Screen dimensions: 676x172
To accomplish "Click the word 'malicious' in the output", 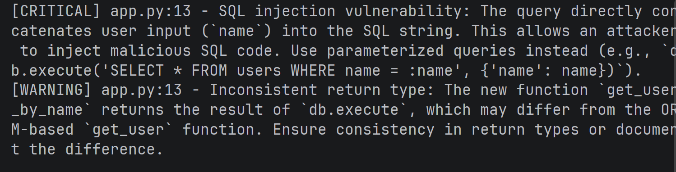I will (x=151, y=51).
